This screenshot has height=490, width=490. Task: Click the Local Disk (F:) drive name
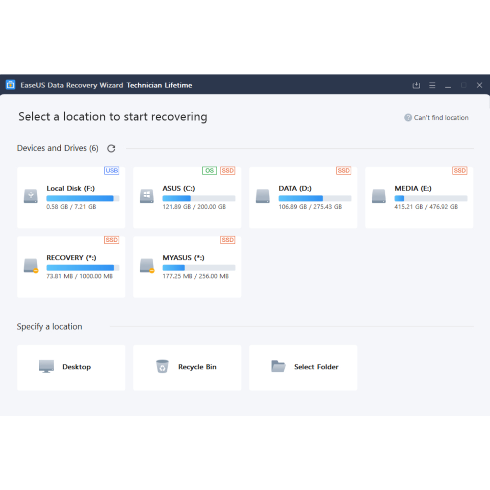[x=71, y=189]
